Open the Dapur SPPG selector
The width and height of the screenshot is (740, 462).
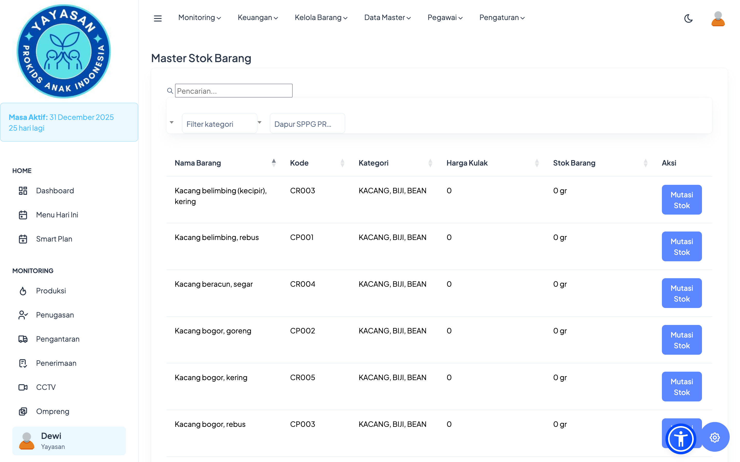pyautogui.click(x=307, y=124)
